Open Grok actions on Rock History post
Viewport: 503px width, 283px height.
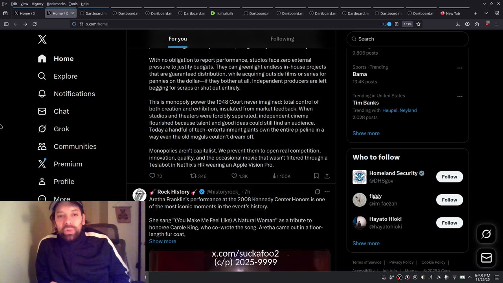[x=318, y=192]
